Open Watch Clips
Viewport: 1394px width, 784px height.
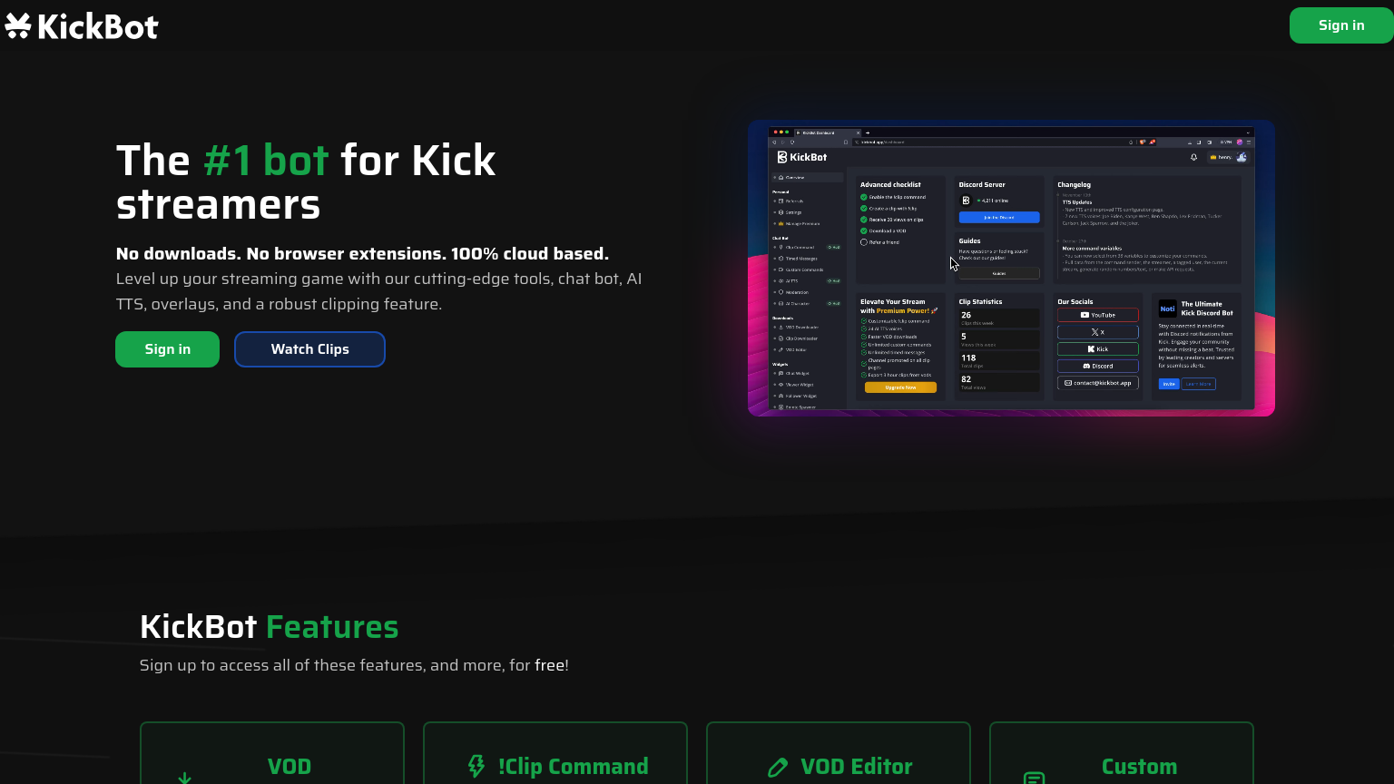[x=309, y=349]
